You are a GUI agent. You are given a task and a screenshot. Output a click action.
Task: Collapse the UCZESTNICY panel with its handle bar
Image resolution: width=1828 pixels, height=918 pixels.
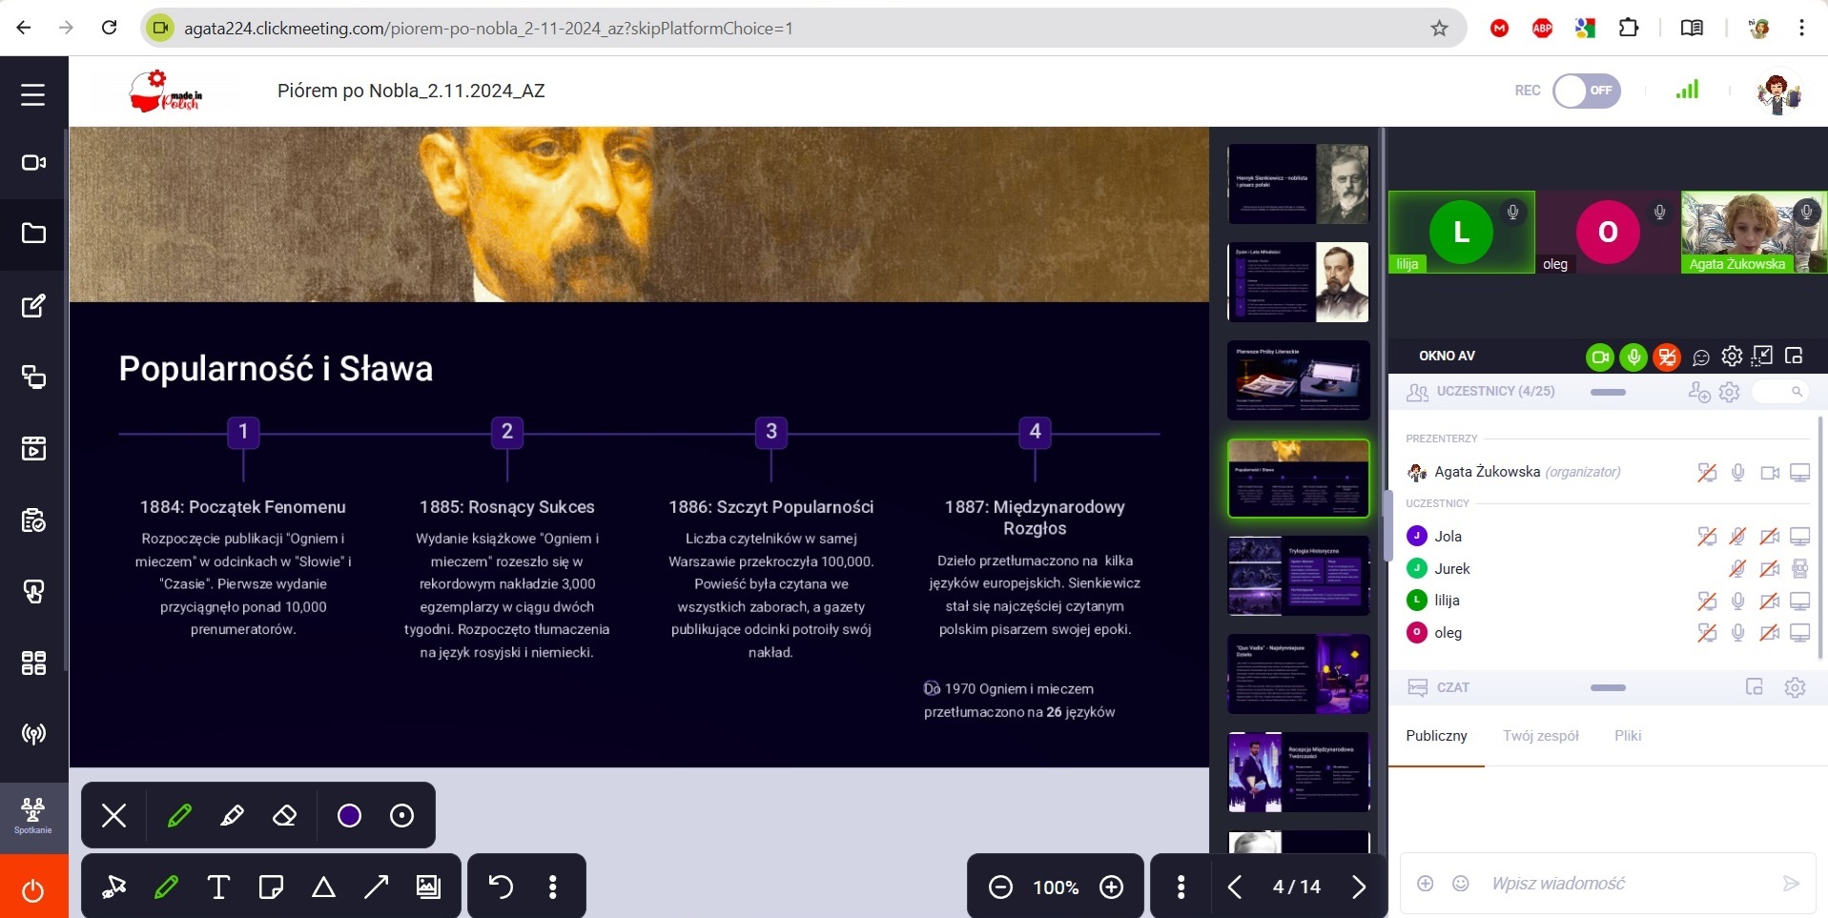click(x=1608, y=392)
